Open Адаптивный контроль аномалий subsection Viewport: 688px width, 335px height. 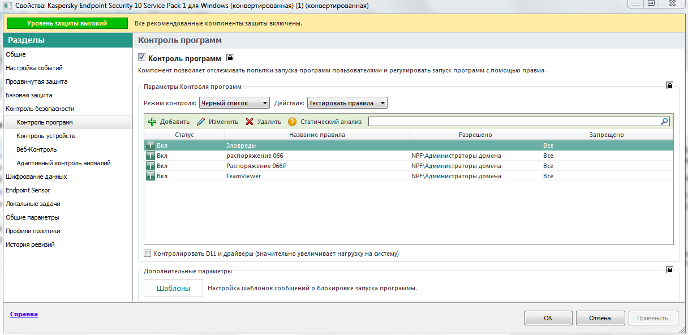tap(63, 163)
